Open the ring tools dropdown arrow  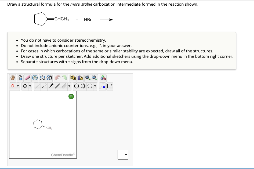(x=95, y=86)
